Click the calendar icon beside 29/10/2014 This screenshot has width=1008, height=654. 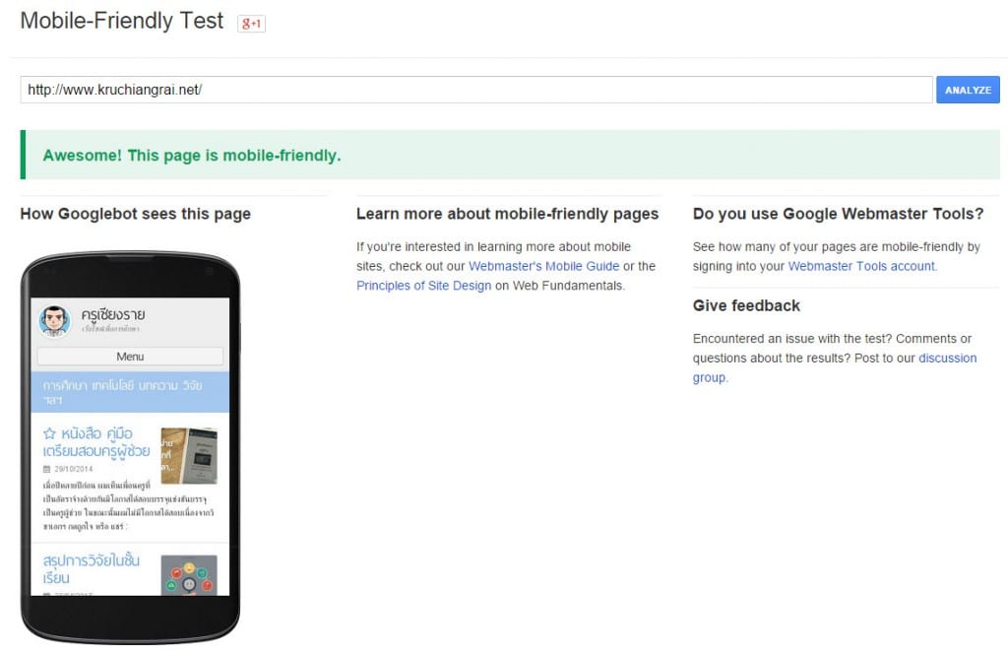(46, 469)
